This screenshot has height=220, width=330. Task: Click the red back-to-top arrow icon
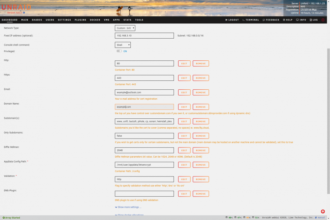[x=323, y=211]
